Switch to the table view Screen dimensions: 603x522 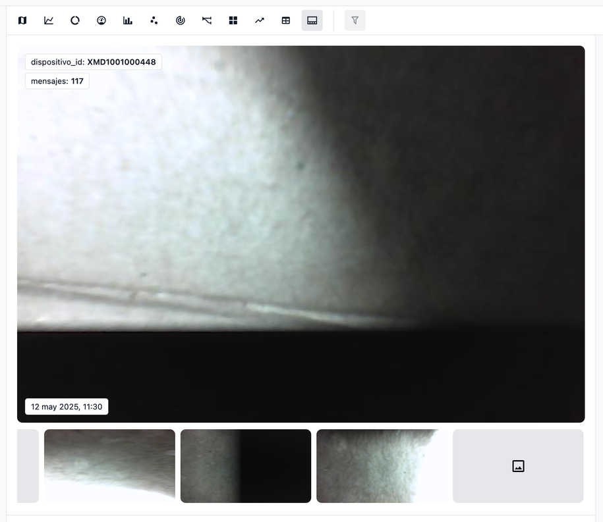286,20
